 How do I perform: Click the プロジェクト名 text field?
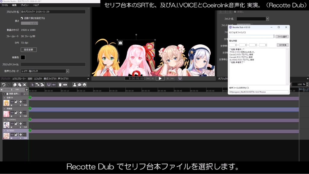[x=53, y=12]
